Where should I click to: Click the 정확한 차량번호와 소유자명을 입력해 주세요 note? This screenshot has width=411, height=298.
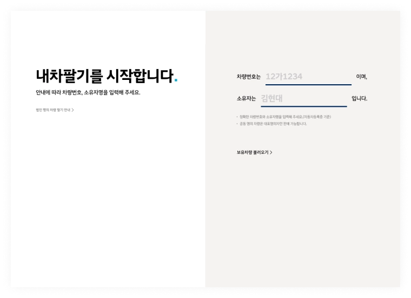point(285,117)
